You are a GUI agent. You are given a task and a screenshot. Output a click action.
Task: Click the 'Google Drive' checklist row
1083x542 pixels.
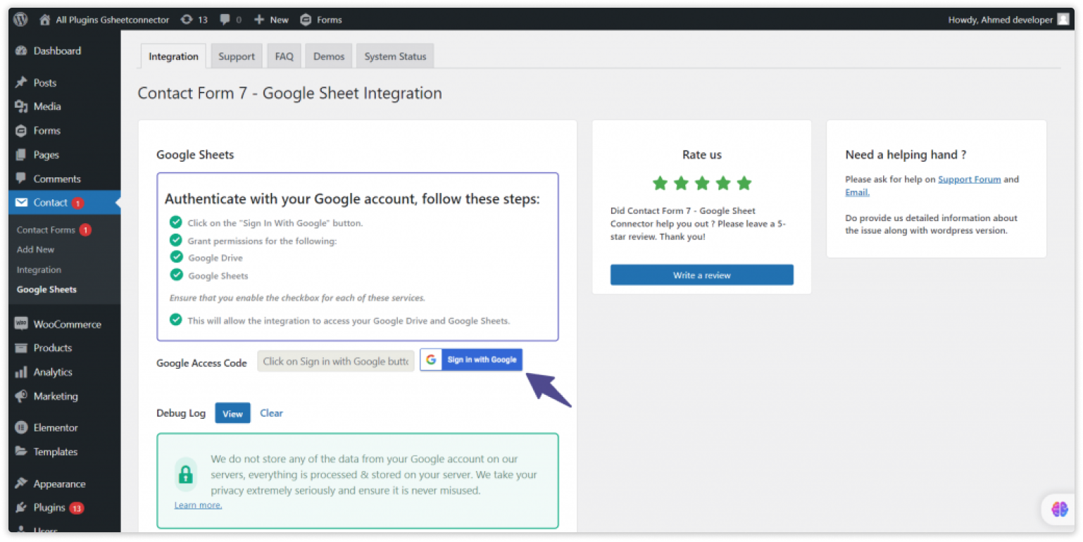pyautogui.click(x=206, y=258)
